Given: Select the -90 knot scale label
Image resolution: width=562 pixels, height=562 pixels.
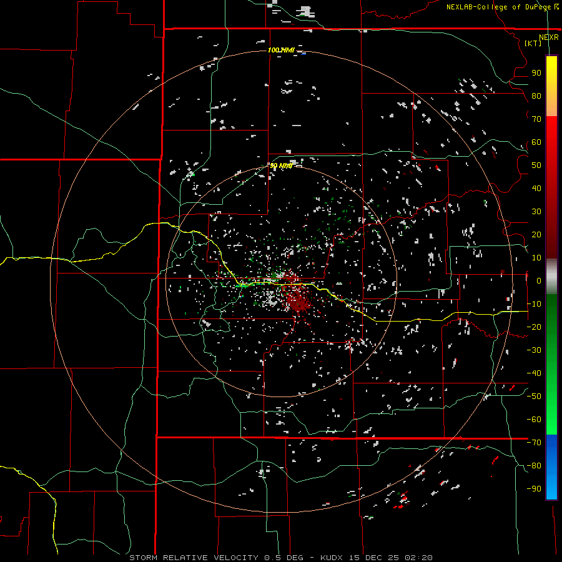Looking at the screenshot, I should tap(534, 489).
